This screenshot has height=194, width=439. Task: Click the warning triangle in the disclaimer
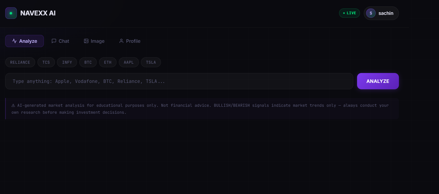(13, 106)
